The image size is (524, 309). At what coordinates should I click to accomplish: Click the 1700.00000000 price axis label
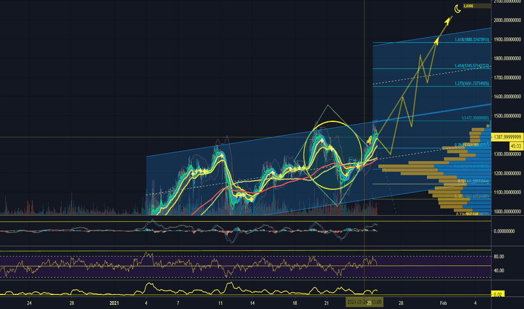pos(507,78)
